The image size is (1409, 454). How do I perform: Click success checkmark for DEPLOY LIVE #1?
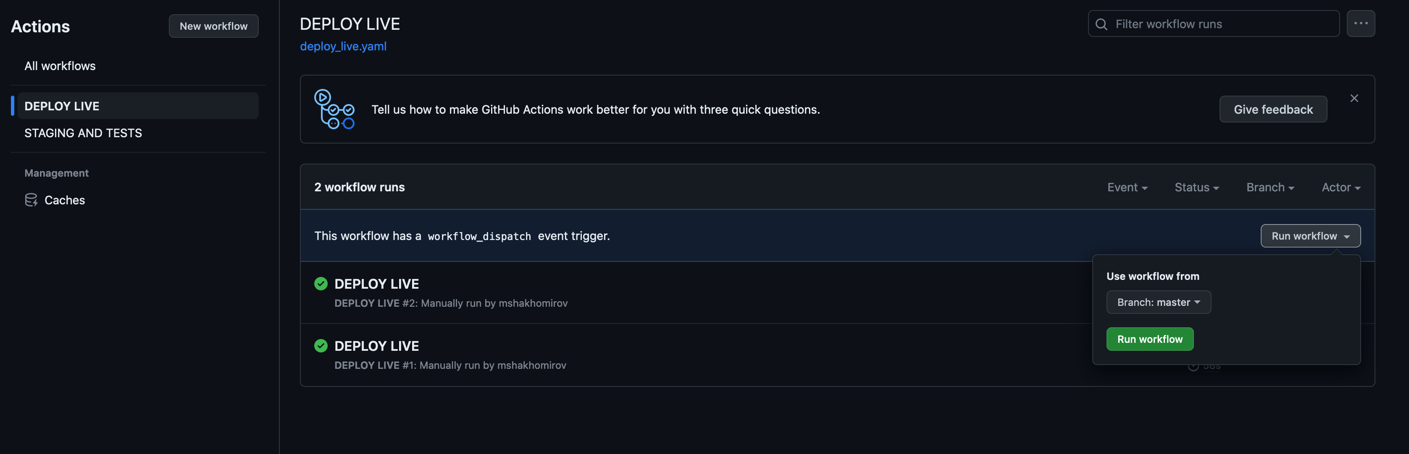[321, 346]
